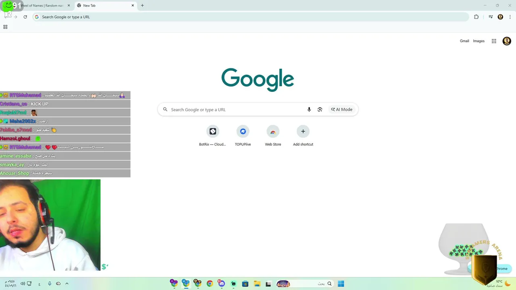This screenshot has height=290, width=516.
Task: Open File Explorer from the taskbar
Action: 257,284
